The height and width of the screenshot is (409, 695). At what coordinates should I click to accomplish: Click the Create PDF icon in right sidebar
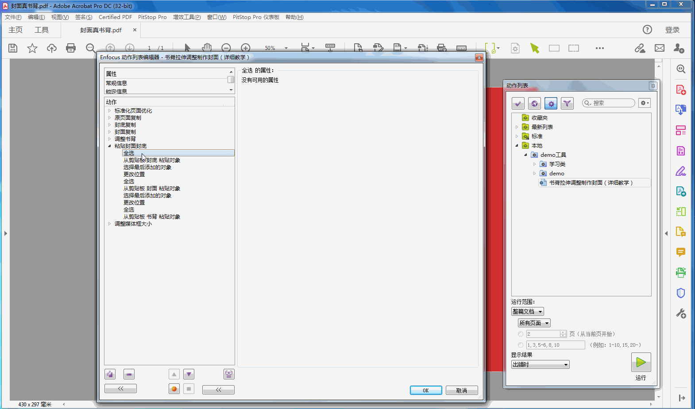(681, 90)
